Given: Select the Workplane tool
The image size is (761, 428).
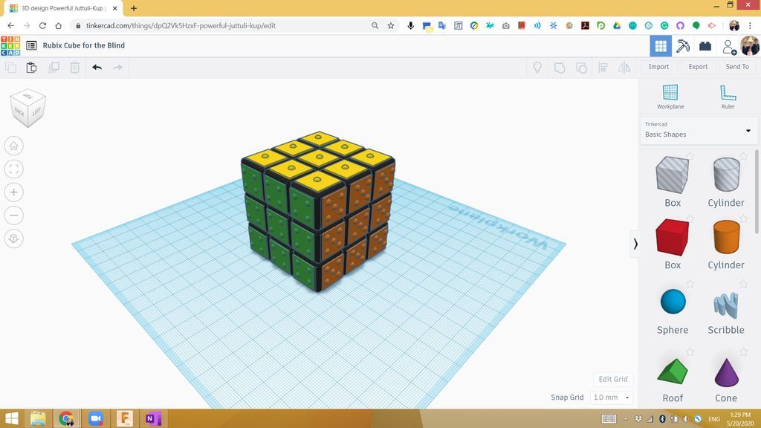Looking at the screenshot, I should coord(670,97).
